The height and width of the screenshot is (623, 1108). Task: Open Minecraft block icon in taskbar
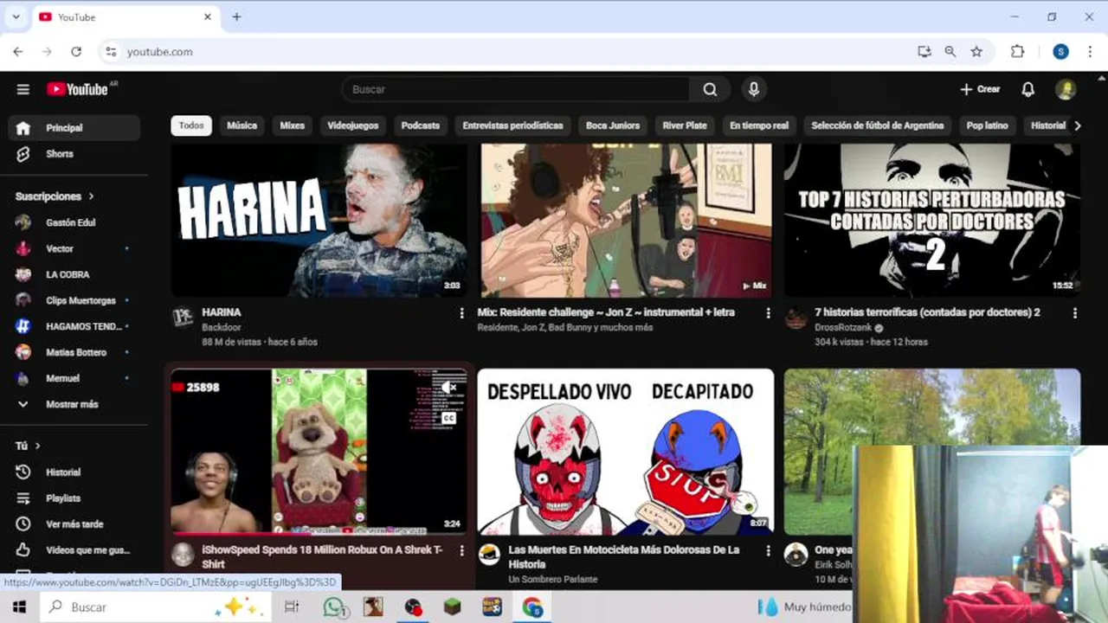pos(453,607)
